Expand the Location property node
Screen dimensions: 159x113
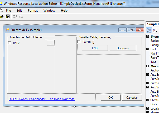click(x=147, y=109)
